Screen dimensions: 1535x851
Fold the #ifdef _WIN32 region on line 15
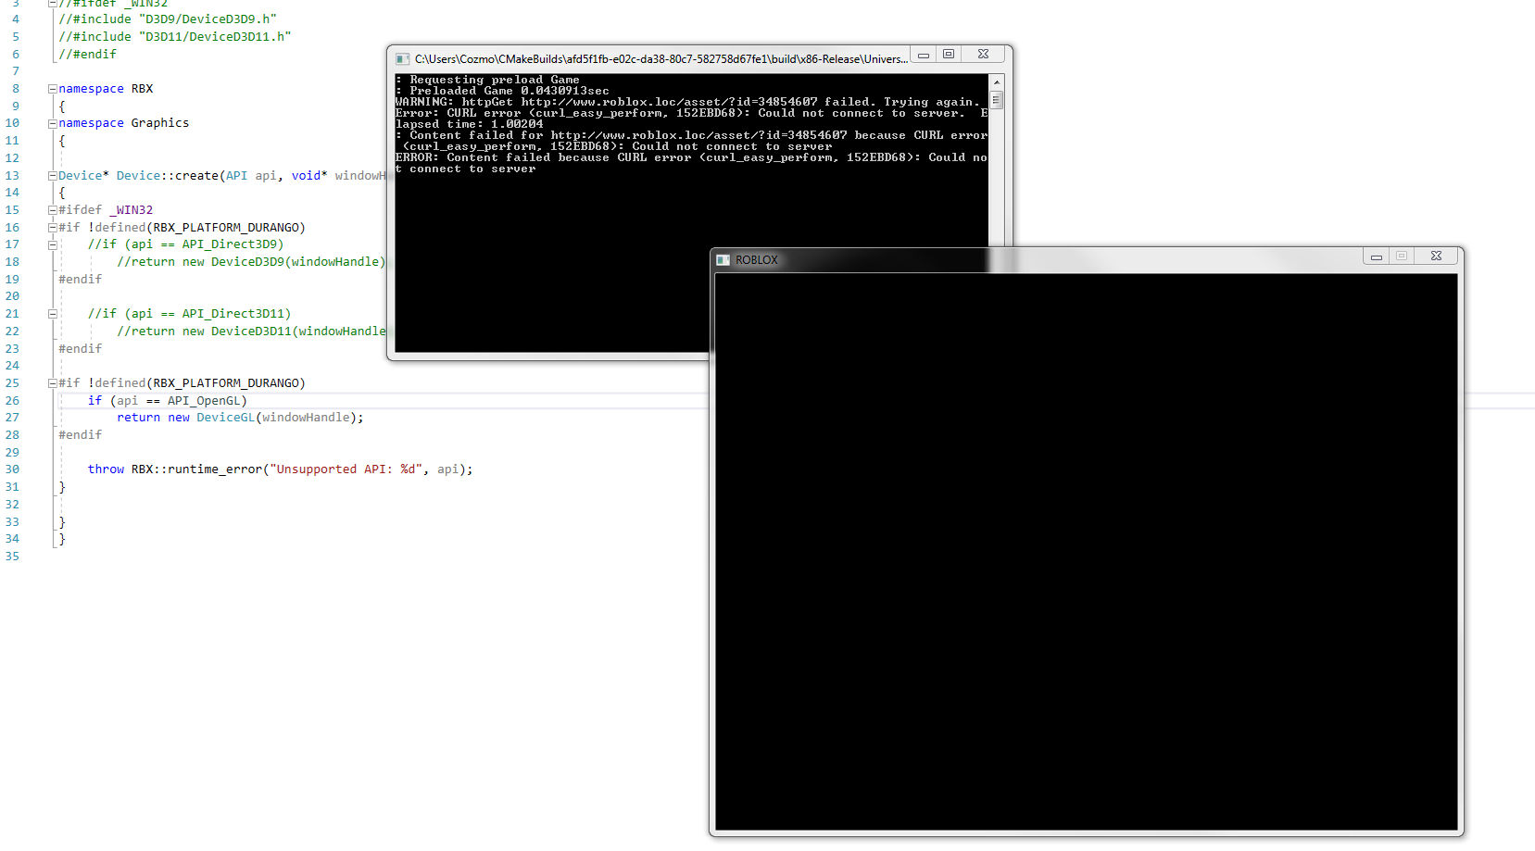[x=53, y=210]
